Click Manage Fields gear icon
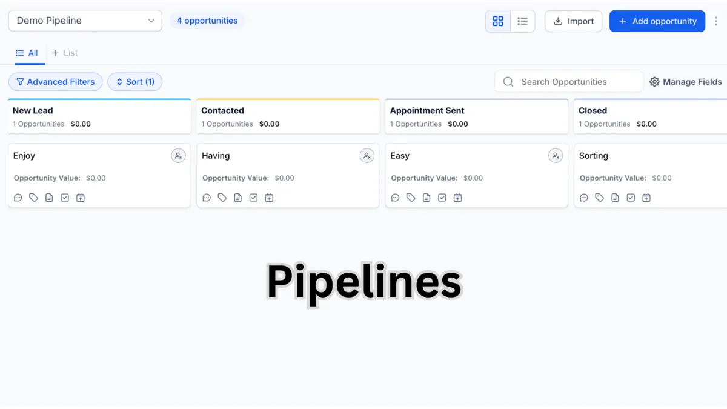The width and height of the screenshot is (727, 409). click(x=654, y=82)
